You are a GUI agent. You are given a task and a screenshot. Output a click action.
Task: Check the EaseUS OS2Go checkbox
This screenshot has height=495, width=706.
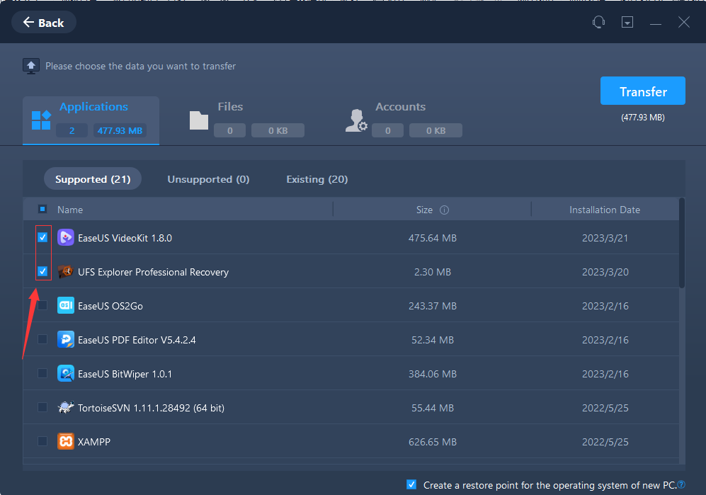coord(42,306)
